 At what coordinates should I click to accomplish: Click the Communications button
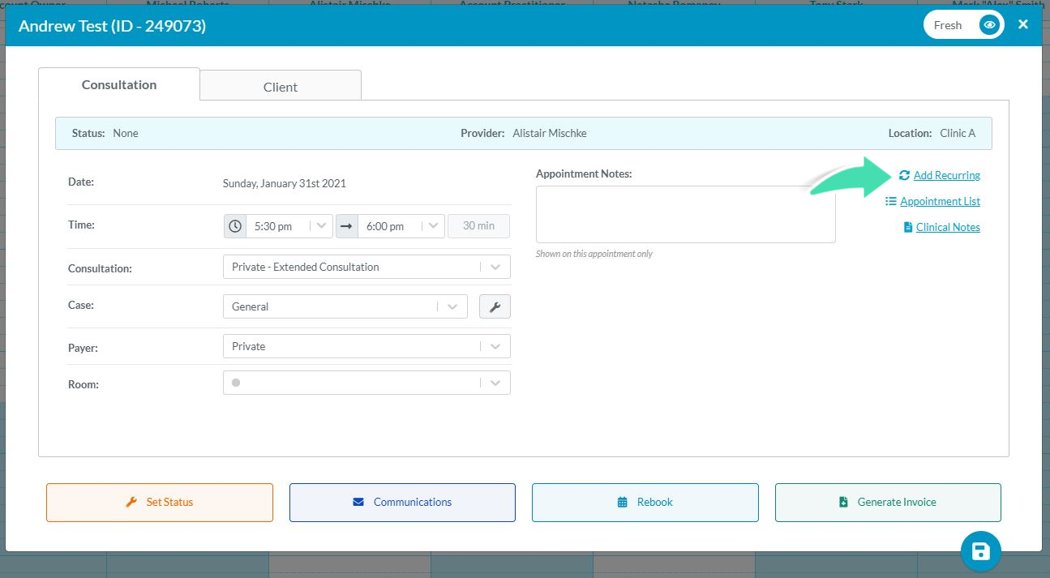pos(402,503)
